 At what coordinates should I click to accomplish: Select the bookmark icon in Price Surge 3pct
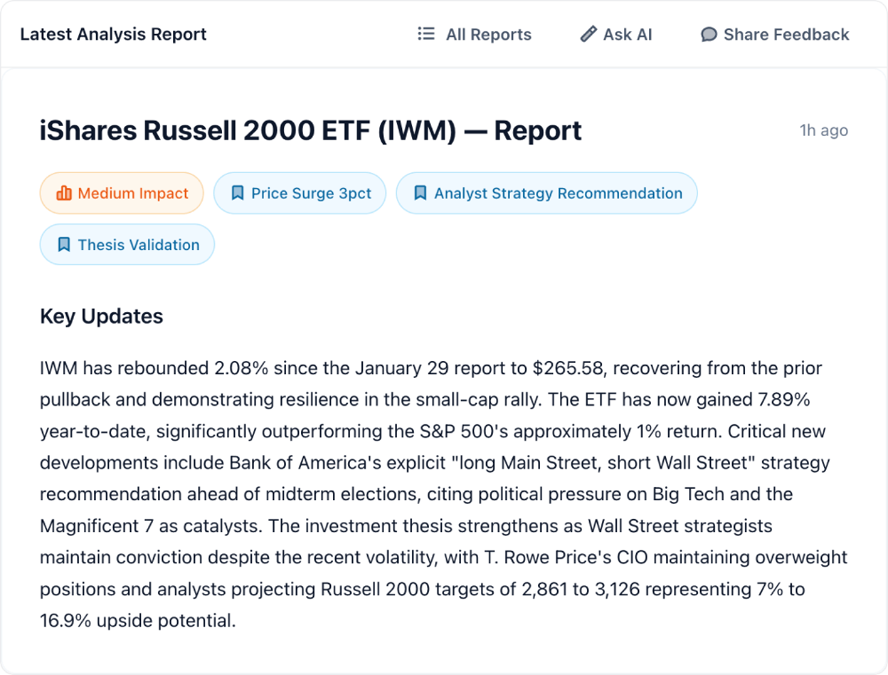coord(237,192)
